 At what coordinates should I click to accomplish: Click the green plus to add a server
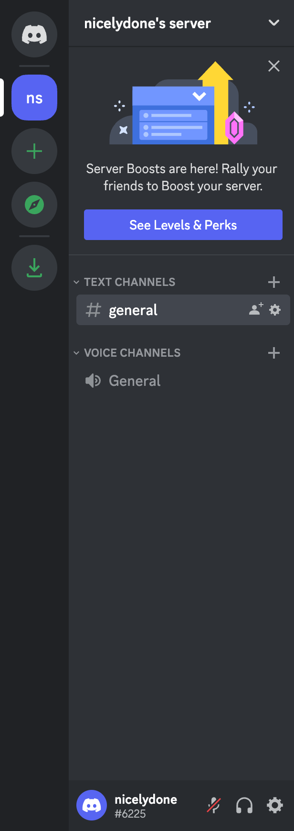click(x=34, y=151)
